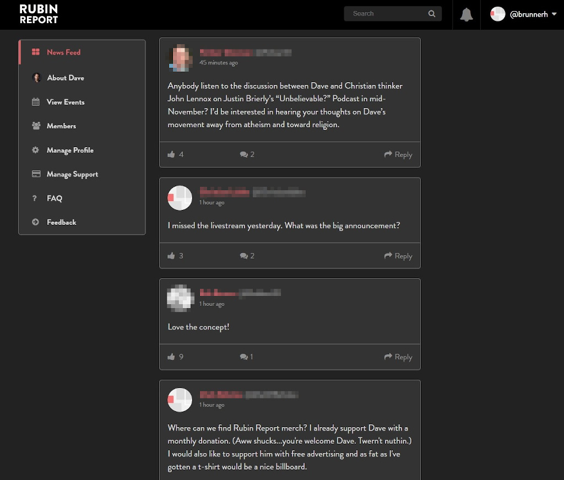
Task: Reply to the 'Love the concept!' post
Action: (398, 357)
